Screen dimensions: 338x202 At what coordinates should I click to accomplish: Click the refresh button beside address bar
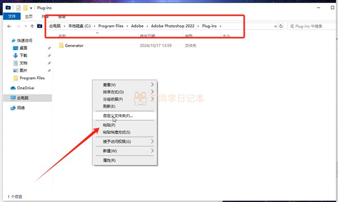(281, 26)
